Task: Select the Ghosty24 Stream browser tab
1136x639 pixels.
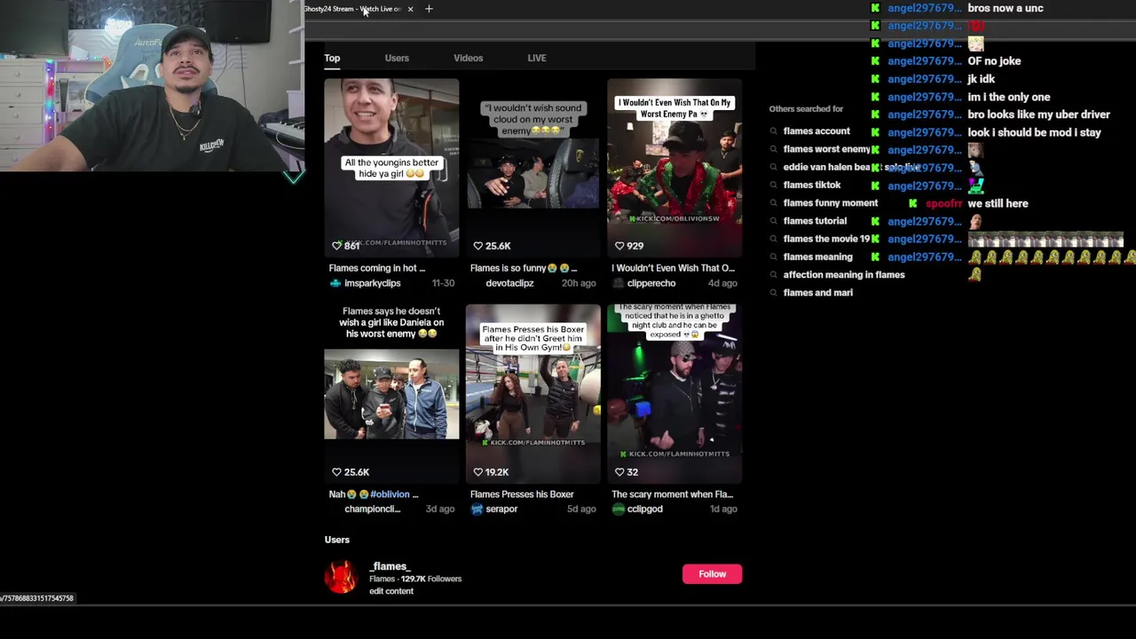Action: (x=353, y=9)
